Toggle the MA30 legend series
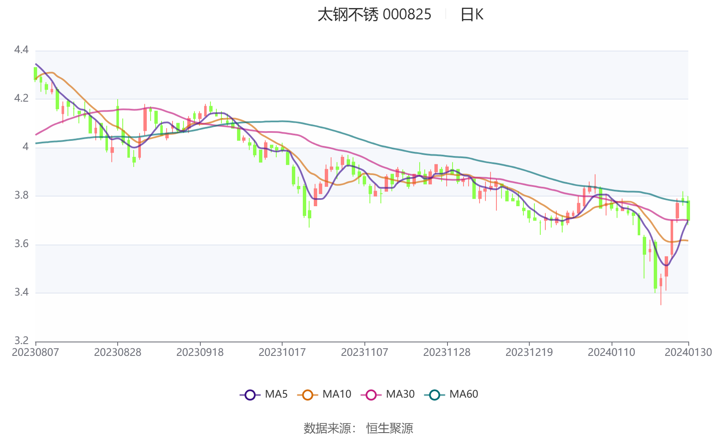Image resolution: width=717 pixels, height=436 pixels. (x=388, y=394)
